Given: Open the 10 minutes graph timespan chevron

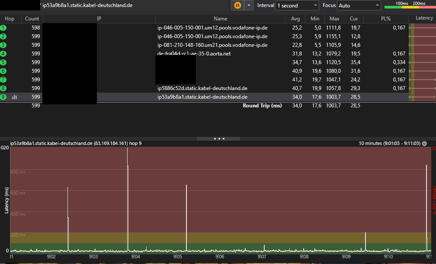Looking at the screenshot, I should click(x=425, y=143).
